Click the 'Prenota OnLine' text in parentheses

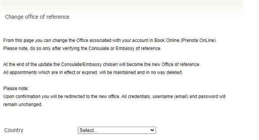click(x=199, y=40)
